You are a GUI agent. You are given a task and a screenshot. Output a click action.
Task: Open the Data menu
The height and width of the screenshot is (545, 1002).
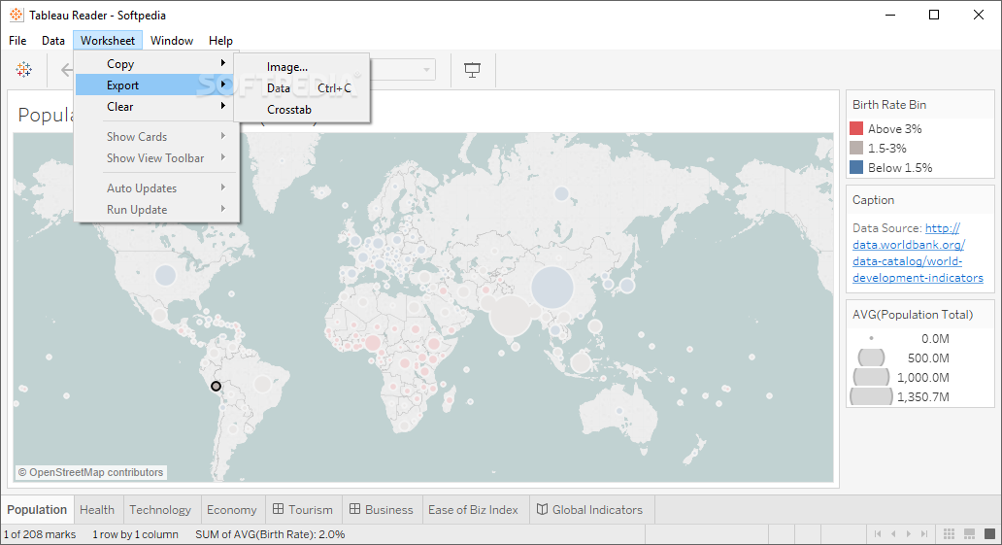[53, 40]
